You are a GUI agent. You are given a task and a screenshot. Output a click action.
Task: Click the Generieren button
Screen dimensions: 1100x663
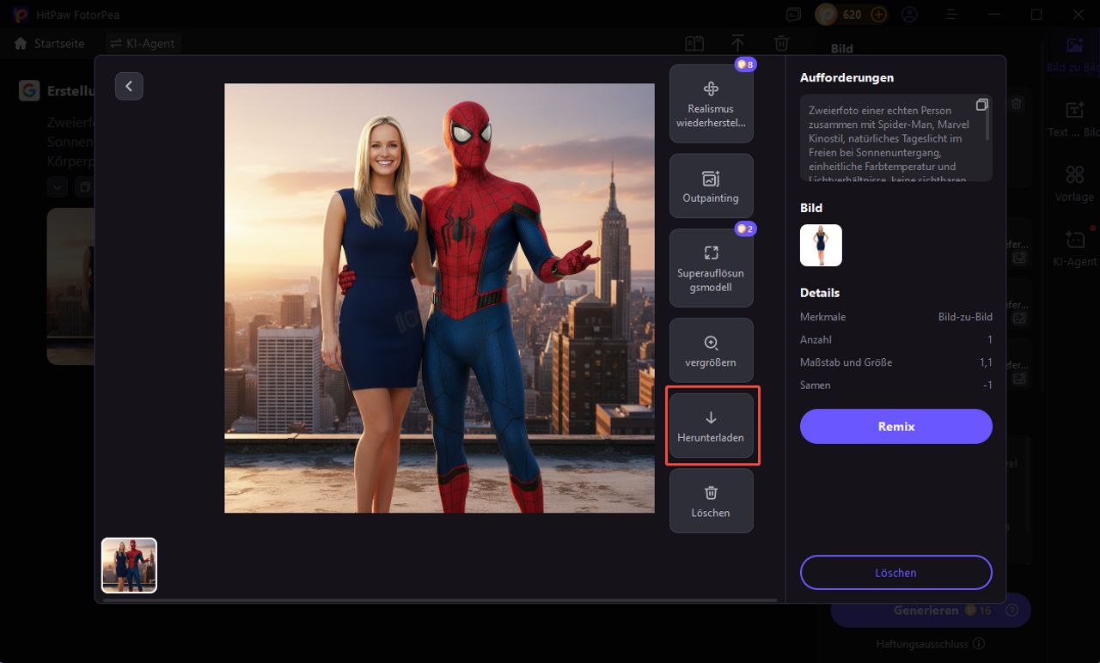[931, 611]
